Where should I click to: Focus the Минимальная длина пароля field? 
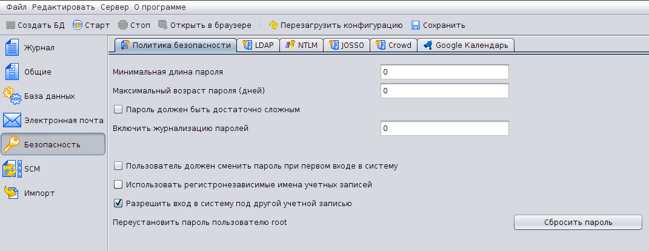(444, 72)
